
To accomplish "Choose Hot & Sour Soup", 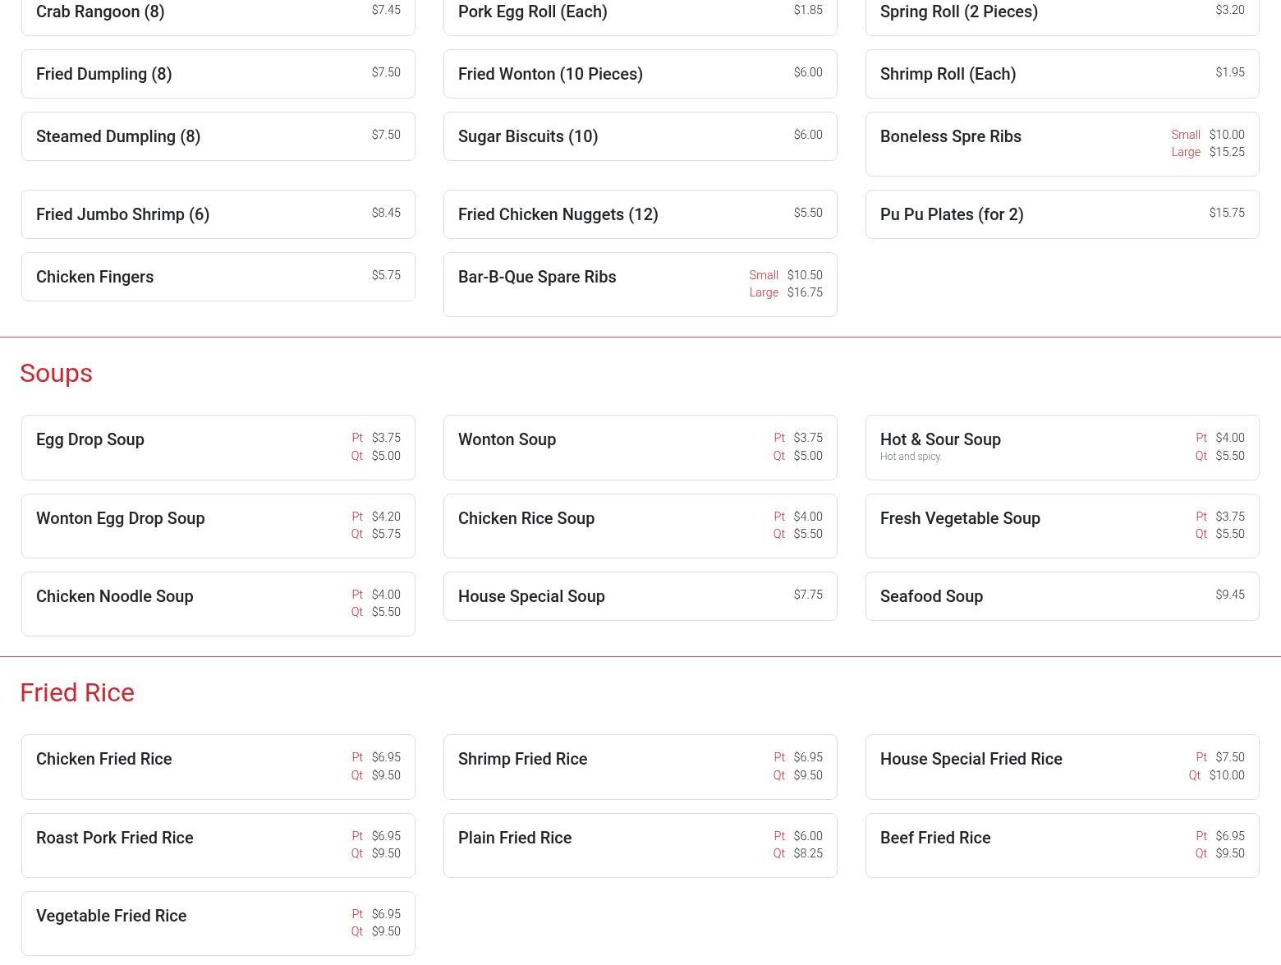I will tap(1063, 448).
